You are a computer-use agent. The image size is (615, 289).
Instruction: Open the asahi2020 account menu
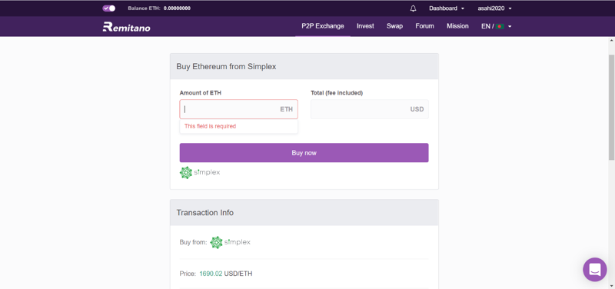(x=494, y=8)
